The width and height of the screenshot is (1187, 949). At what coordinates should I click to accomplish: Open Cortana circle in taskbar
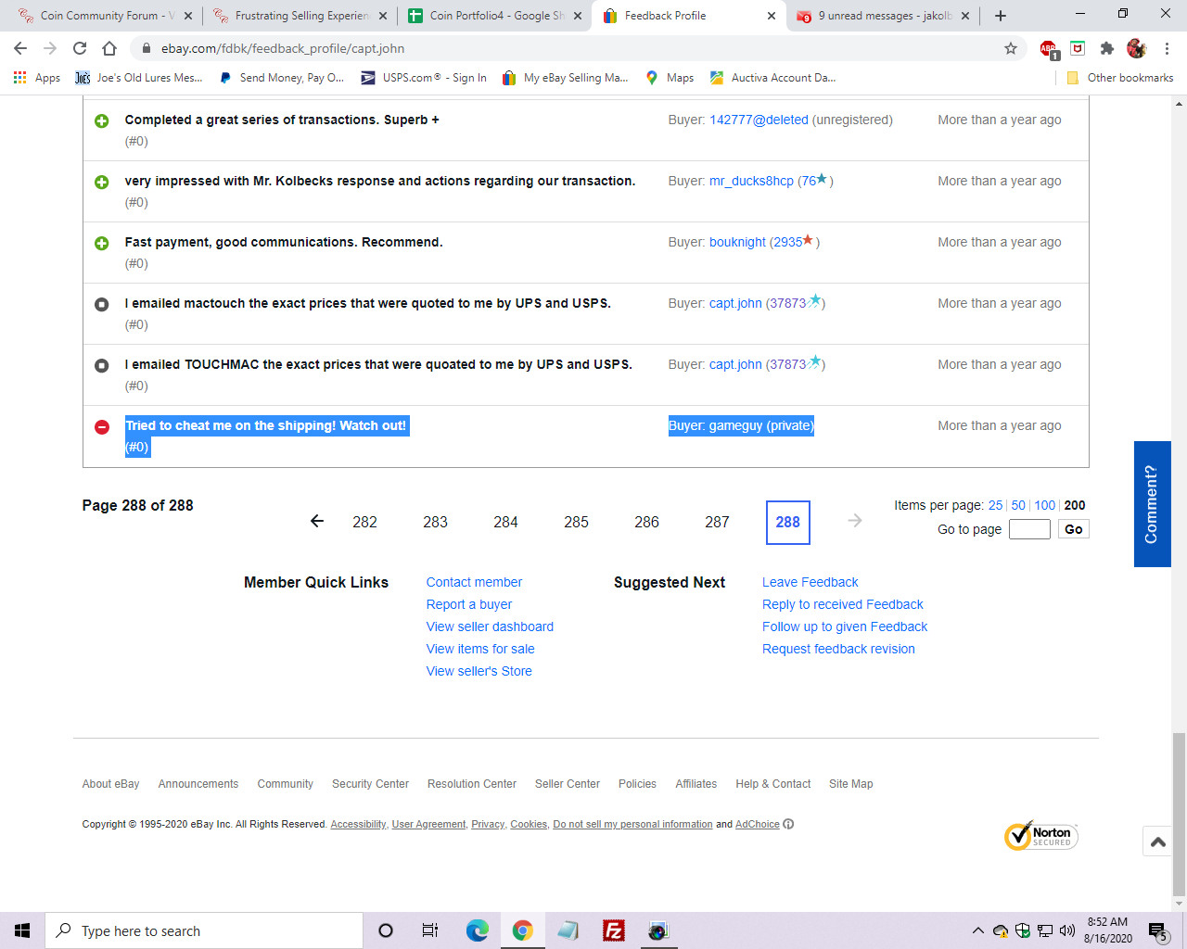[386, 930]
